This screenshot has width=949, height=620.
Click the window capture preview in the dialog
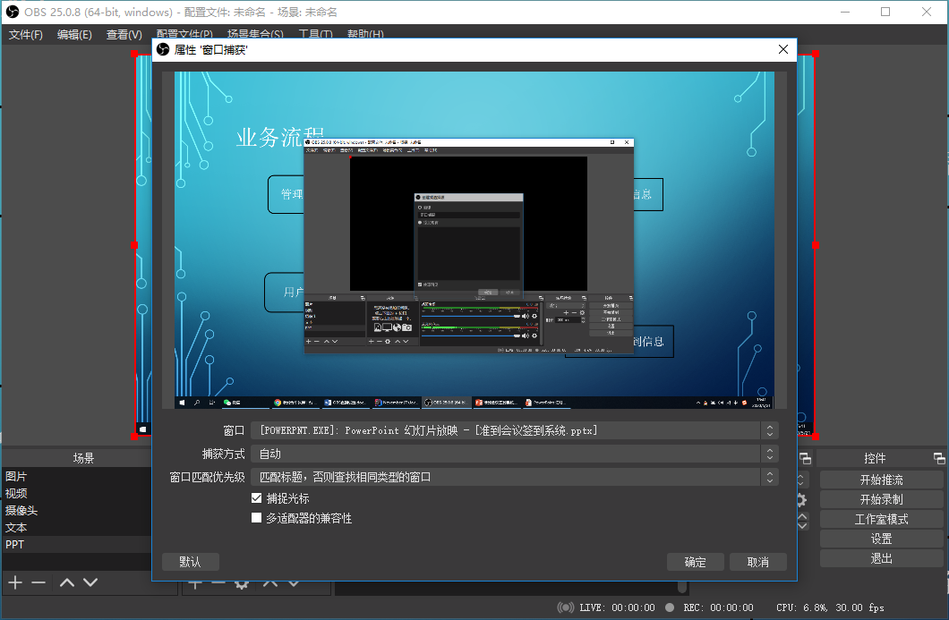474,240
